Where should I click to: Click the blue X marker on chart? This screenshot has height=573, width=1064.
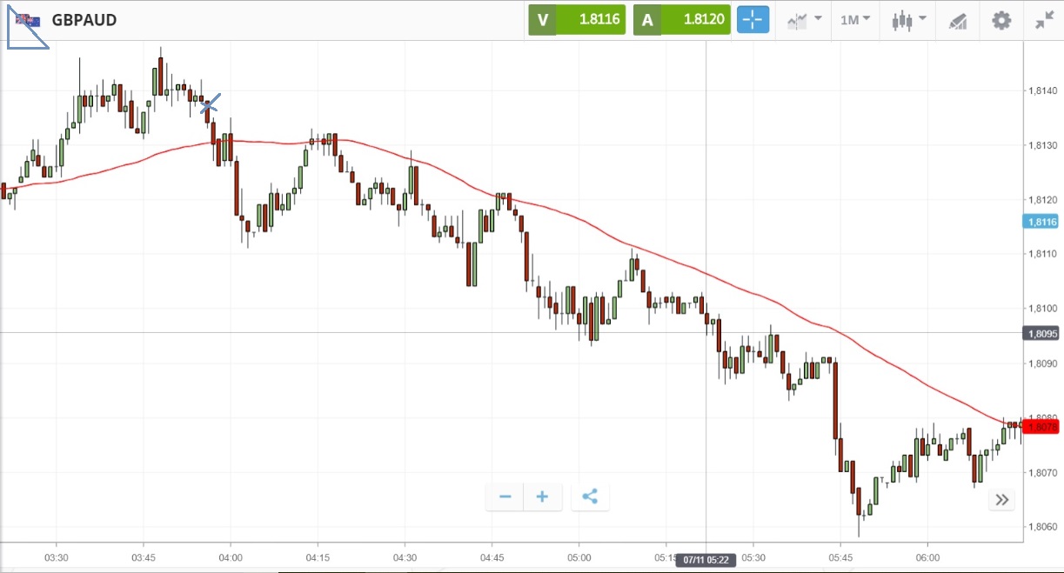210,105
